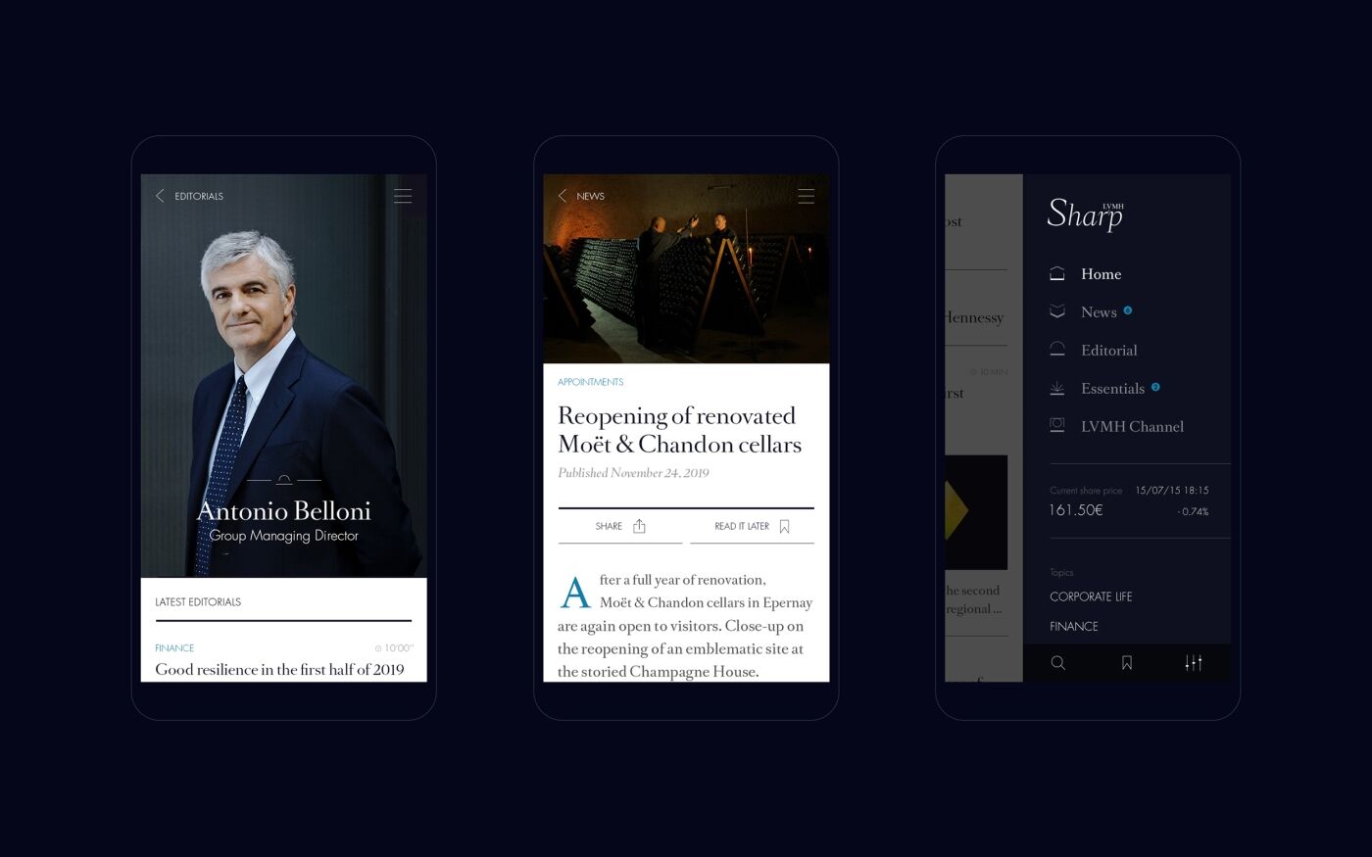Click the article title 'Reopening of renovated Moët & Chandon cellars'
This screenshot has height=857, width=1372.
coord(679,430)
